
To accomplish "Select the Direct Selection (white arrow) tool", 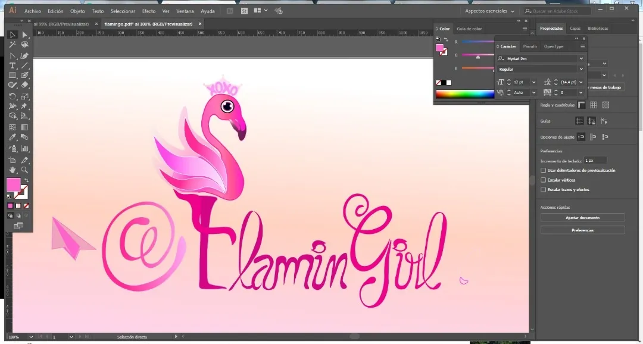I will point(24,35).
